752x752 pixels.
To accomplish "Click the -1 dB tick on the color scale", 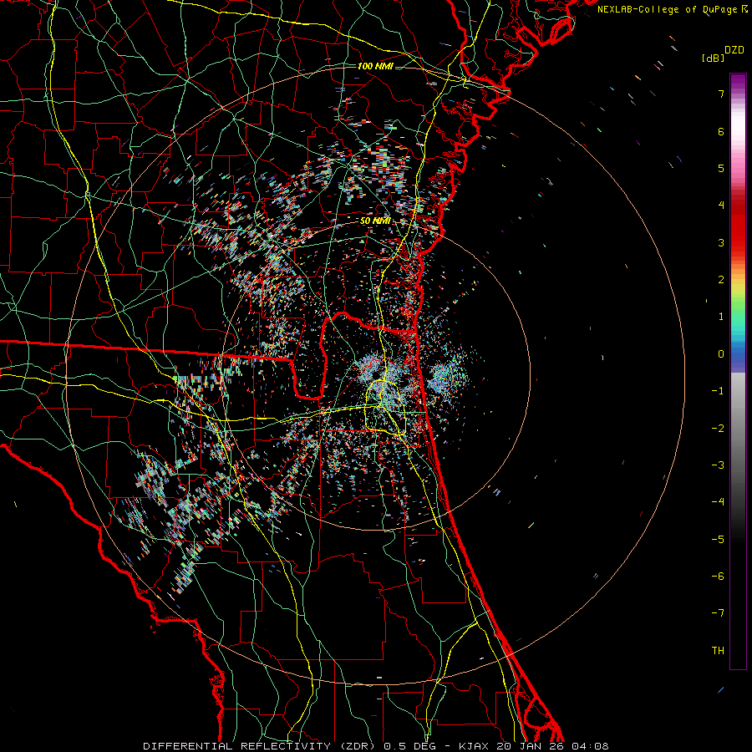I will [x=718, y=391].
